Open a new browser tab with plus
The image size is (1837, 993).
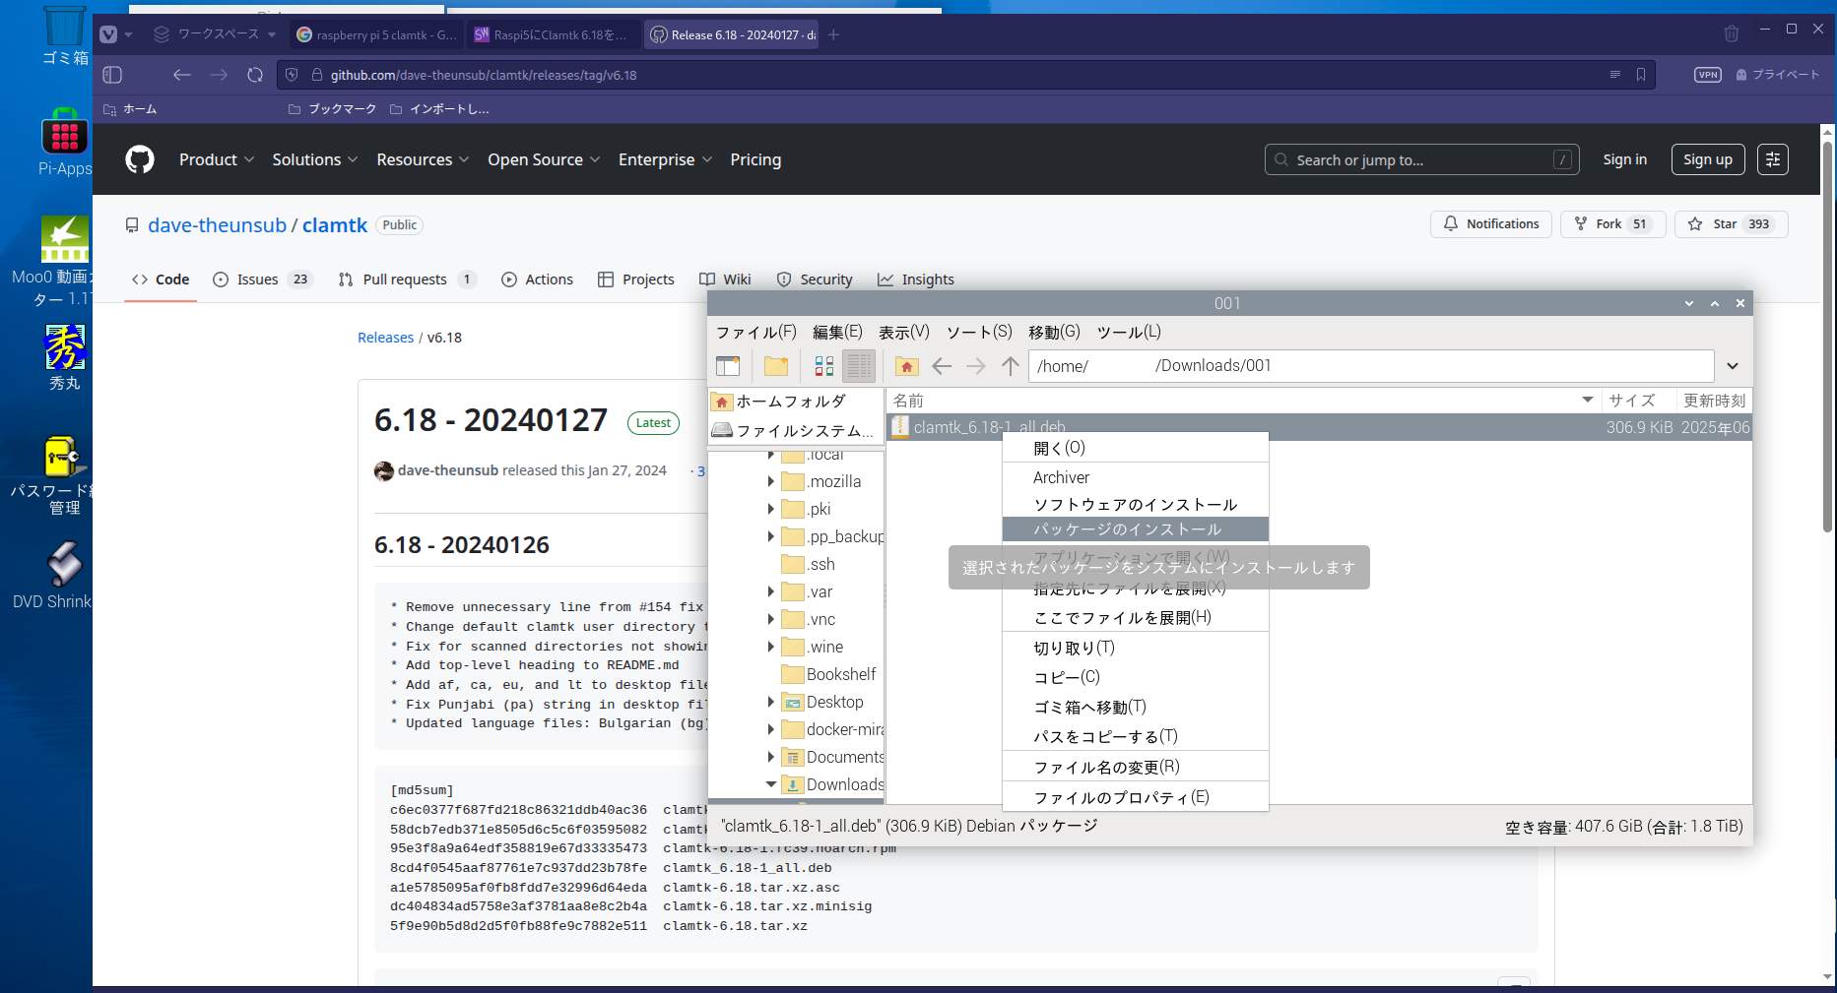(834, 34)
